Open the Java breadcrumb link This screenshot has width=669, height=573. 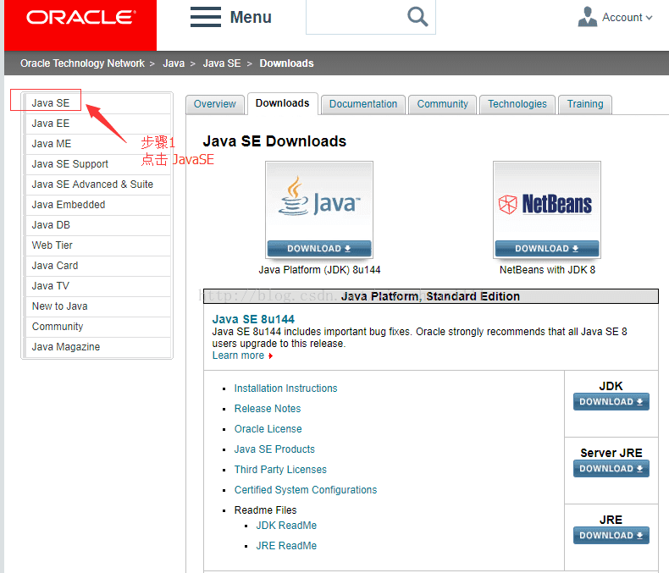(174, 63)
